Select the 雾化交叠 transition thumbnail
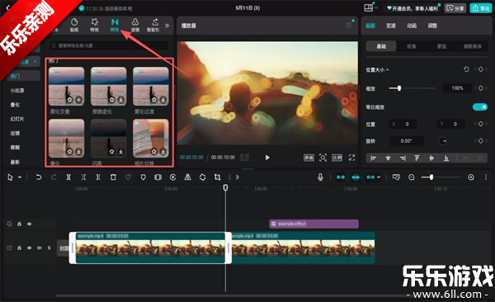The height and width of the screenshot is (302, 495). (66, 87)
